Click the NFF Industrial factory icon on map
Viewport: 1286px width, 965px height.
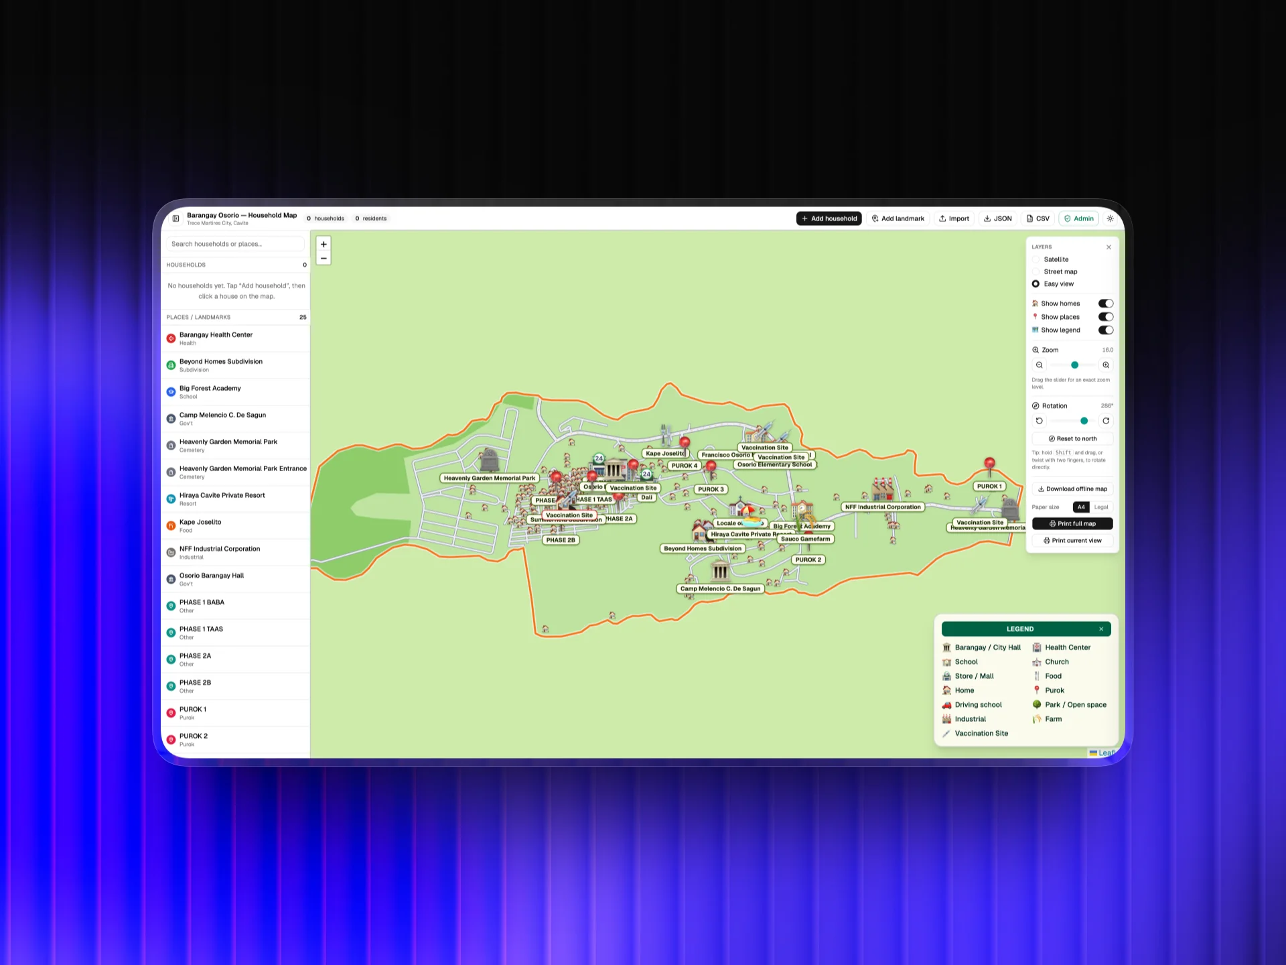[x=883, y=489]
